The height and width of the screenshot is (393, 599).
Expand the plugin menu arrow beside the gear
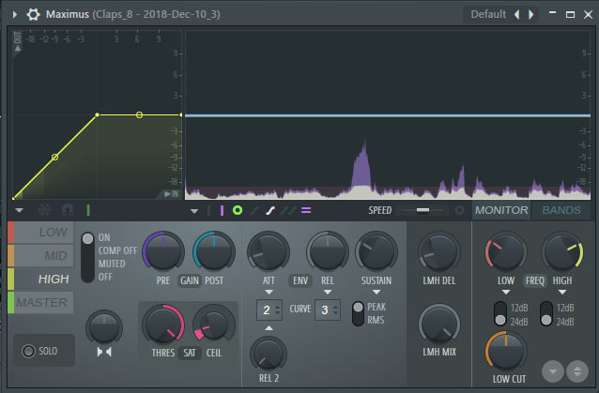coord(15,14)
